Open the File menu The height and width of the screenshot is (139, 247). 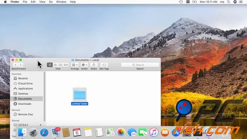click(25, 2)
